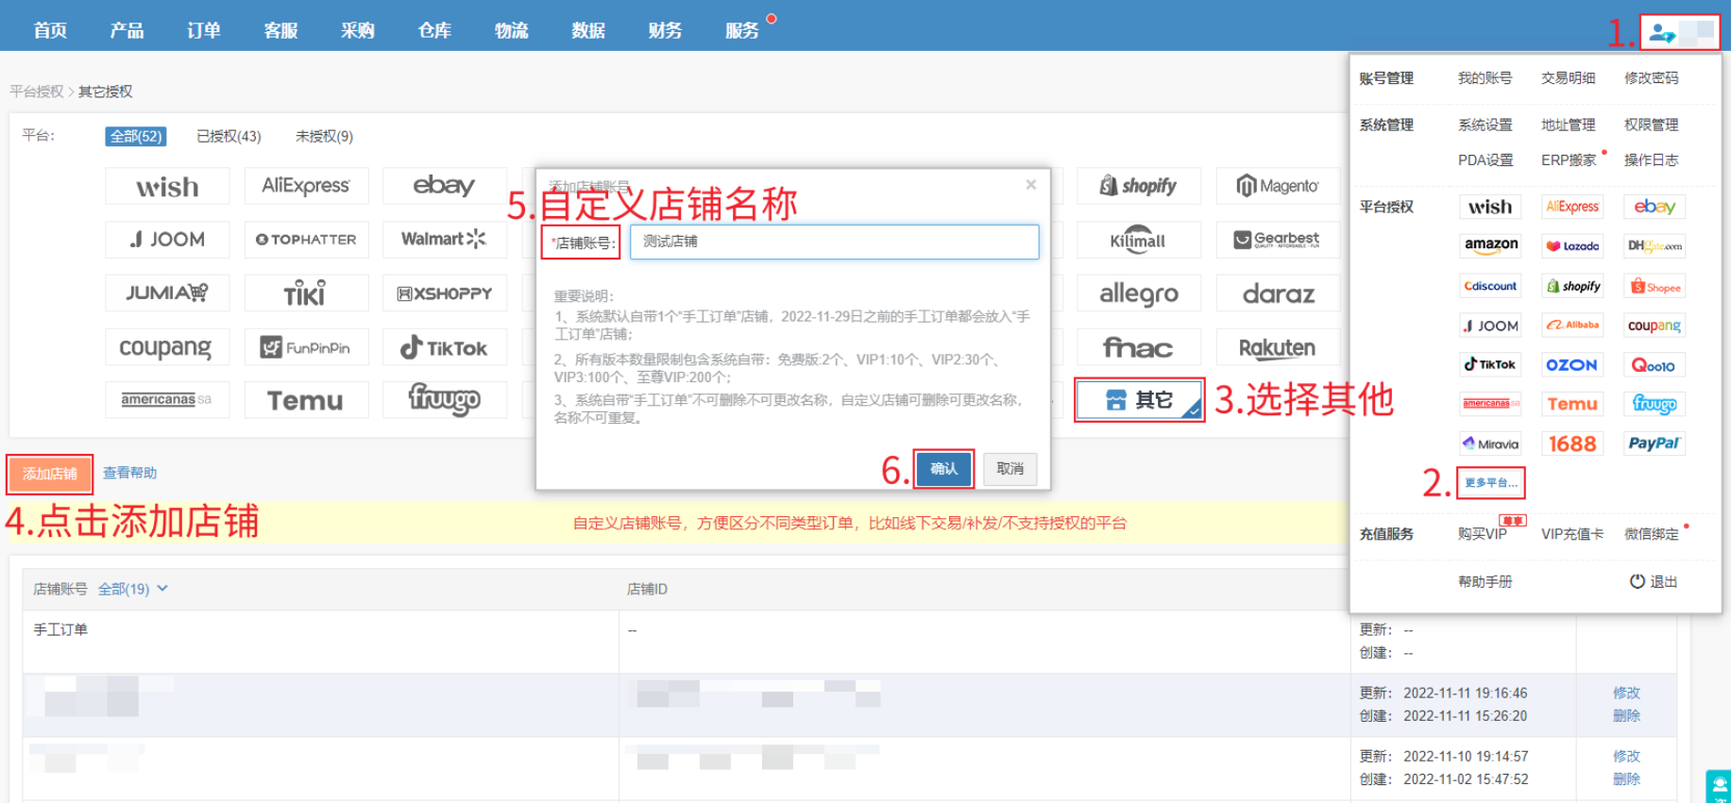Screen dimensions: 1731x803
Task: Open 系统设置 in account panel
Action: click(1485, 125)
